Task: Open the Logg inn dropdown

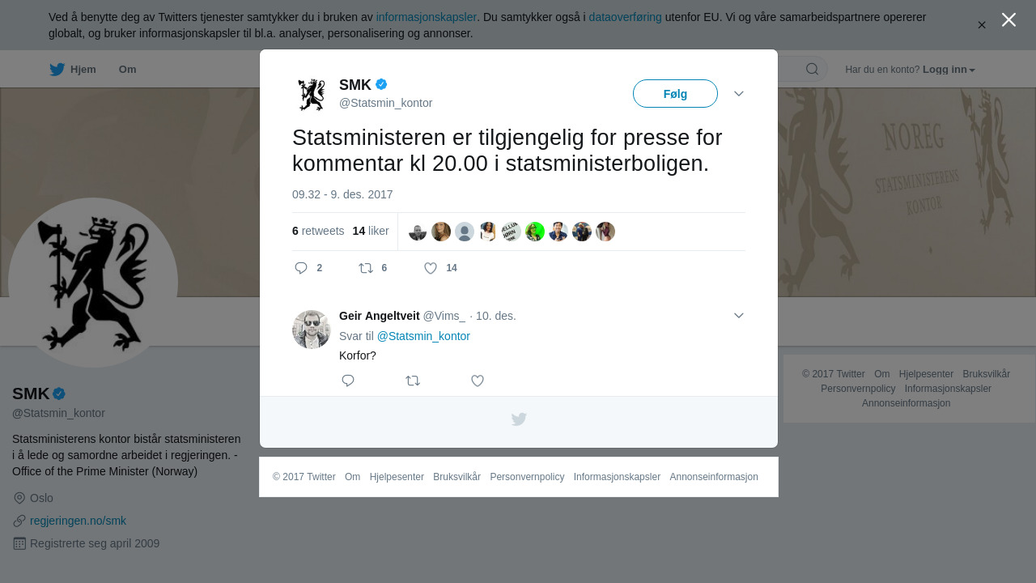Action: [949, 70]
